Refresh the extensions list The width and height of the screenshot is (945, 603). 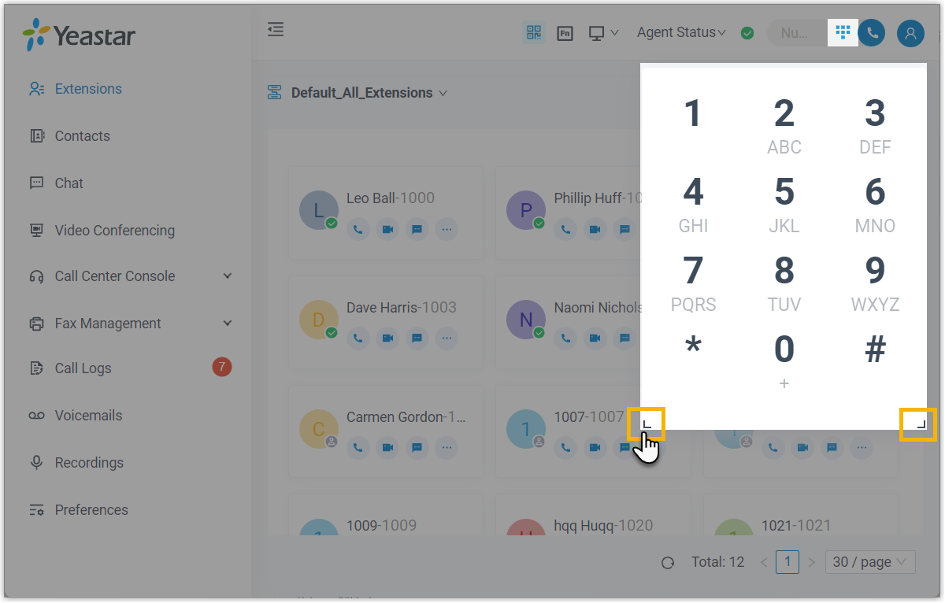[x=668, y=562]
